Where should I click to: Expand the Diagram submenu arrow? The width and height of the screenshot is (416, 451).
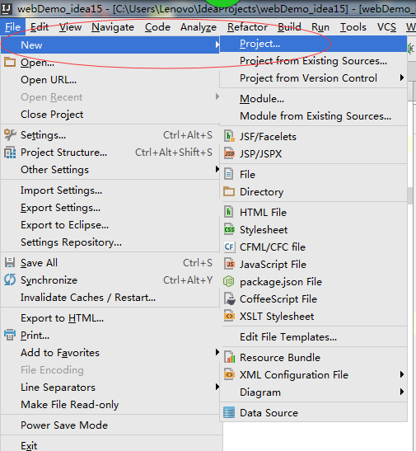point(402,392)
